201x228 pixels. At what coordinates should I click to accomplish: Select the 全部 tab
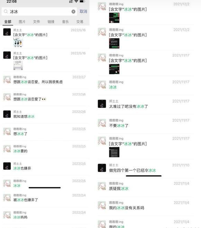8,22
